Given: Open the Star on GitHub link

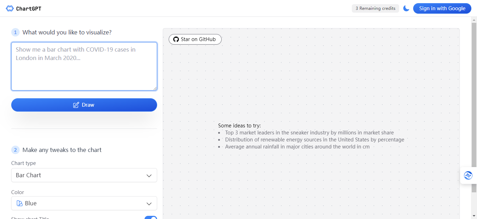Looking at the screenshot, I should [x=195, y=39].
